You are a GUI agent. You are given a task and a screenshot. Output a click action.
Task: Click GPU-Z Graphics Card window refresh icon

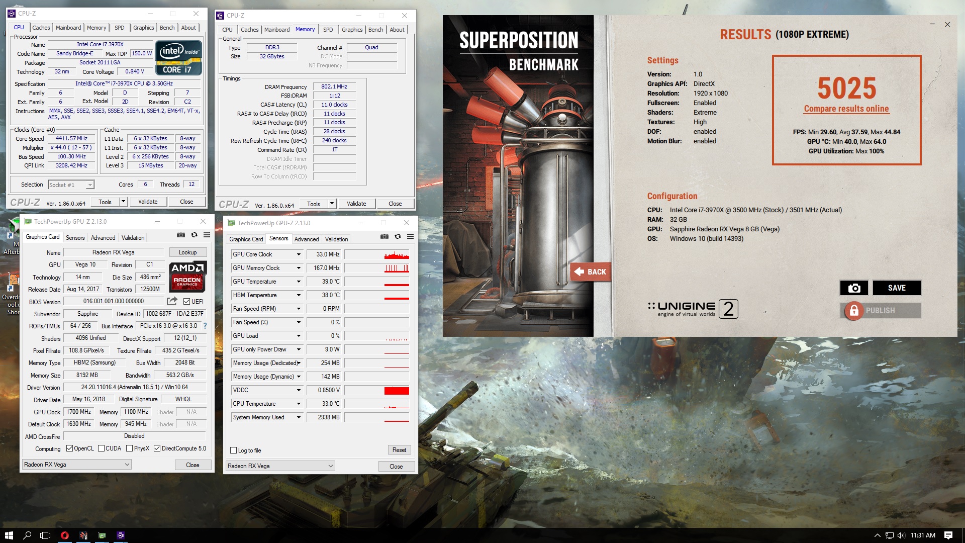tap(194, 235)
